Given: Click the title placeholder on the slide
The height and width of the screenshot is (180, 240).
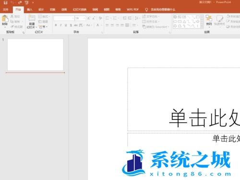Looking at the screenshot, I should pyautogui.click(x=184, y=99).
